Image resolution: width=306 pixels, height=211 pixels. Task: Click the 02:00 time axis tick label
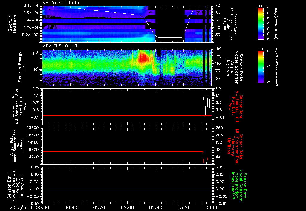click(x=127, y=207)
